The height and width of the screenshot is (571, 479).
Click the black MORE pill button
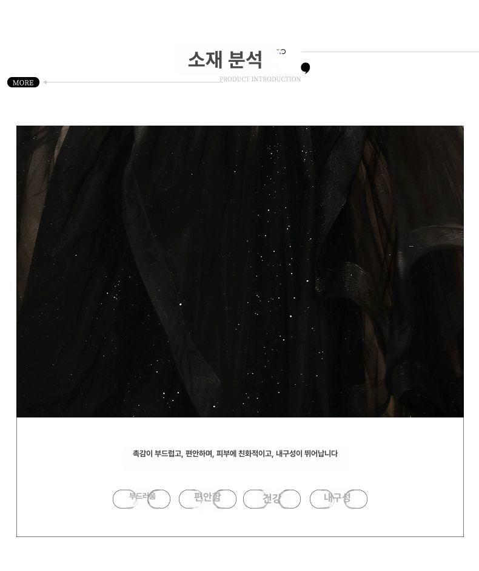[x=23, y=83]
